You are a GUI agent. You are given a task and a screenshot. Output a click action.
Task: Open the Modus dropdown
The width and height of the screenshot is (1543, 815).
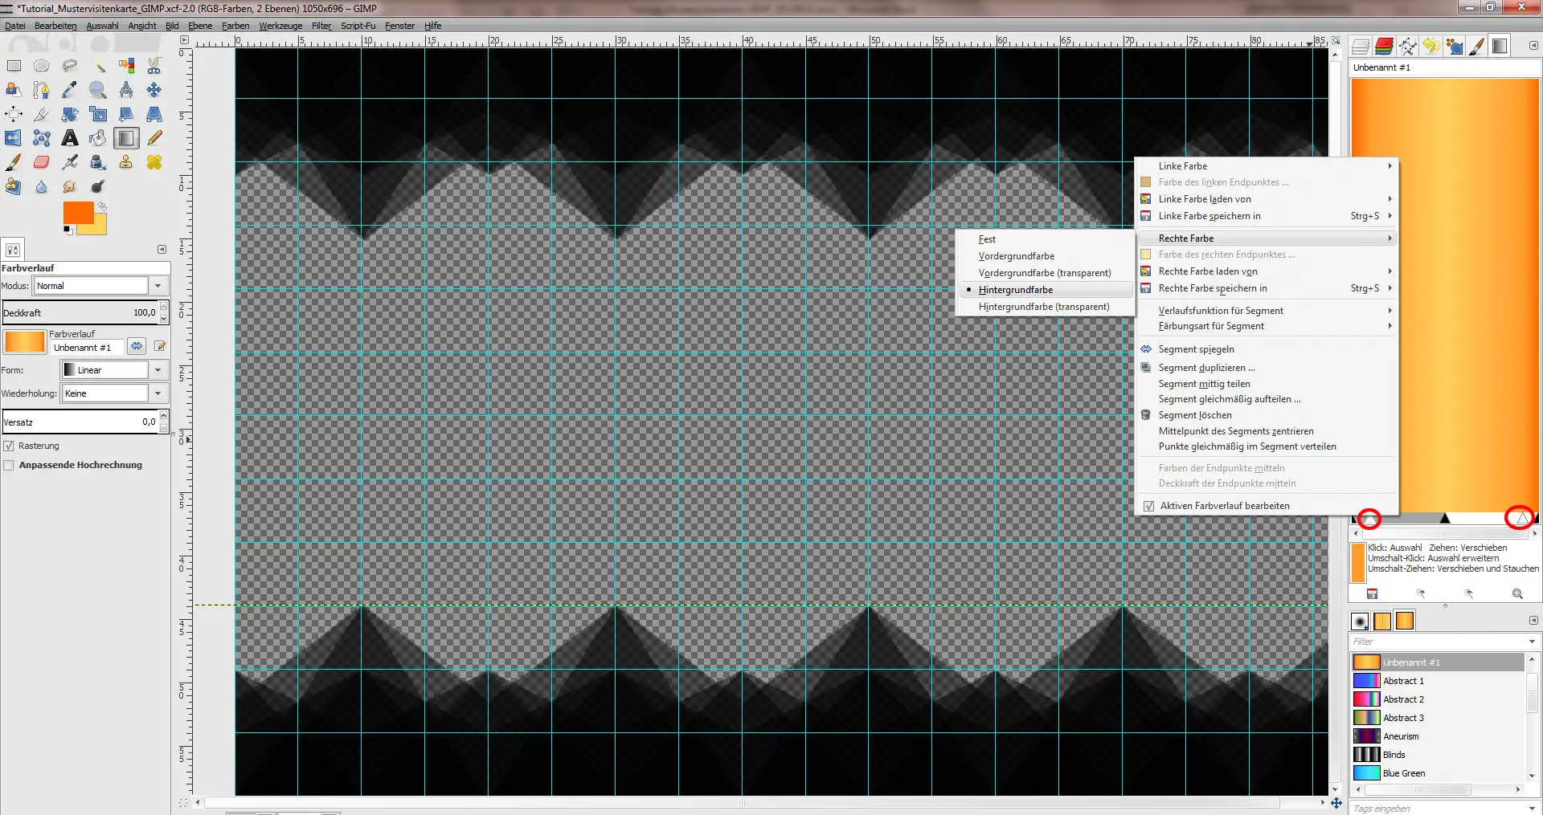tap(158, 286)
